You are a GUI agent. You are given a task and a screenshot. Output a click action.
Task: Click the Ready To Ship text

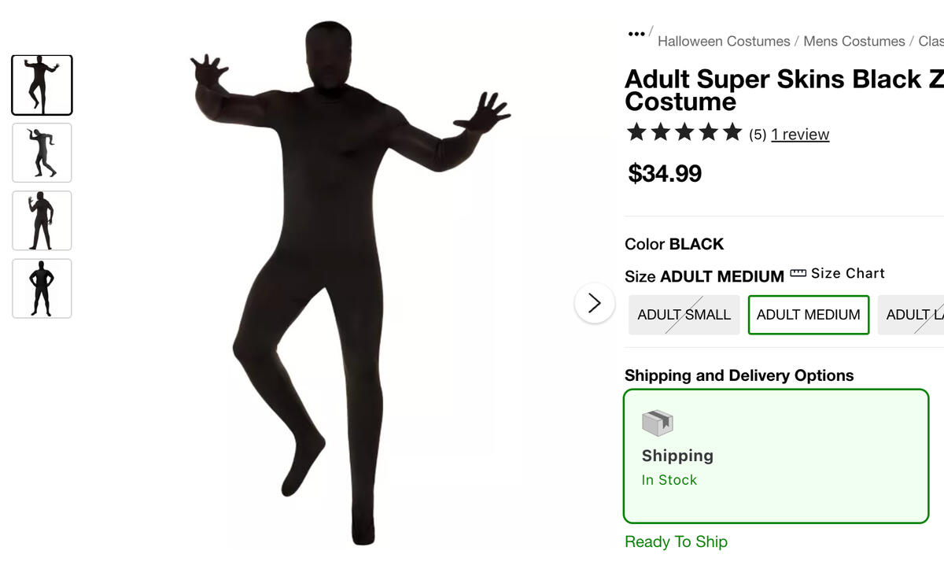[x=676, y=541]
